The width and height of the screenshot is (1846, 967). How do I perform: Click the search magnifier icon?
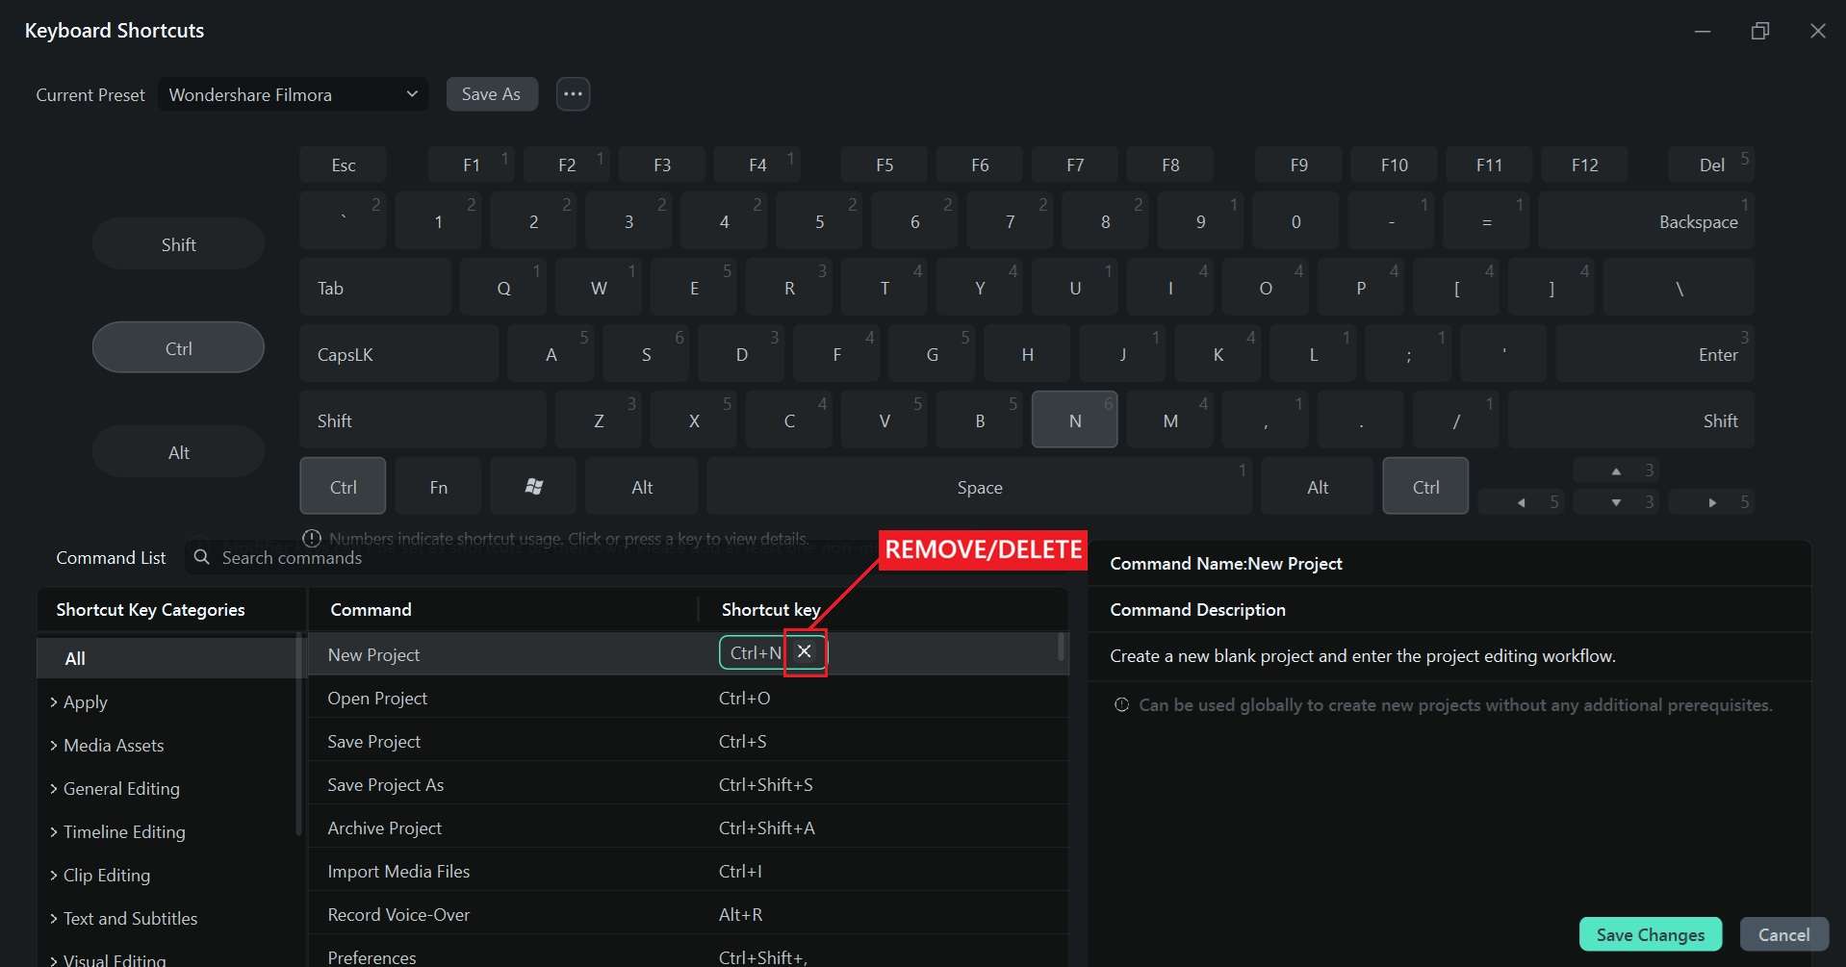pos(202,557)
